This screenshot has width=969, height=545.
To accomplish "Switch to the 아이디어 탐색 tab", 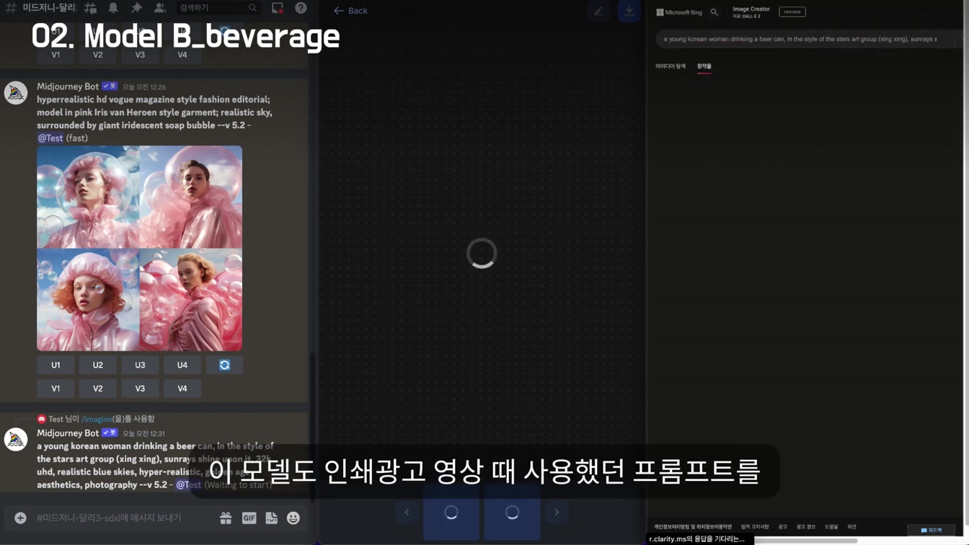I will point(671,66).
